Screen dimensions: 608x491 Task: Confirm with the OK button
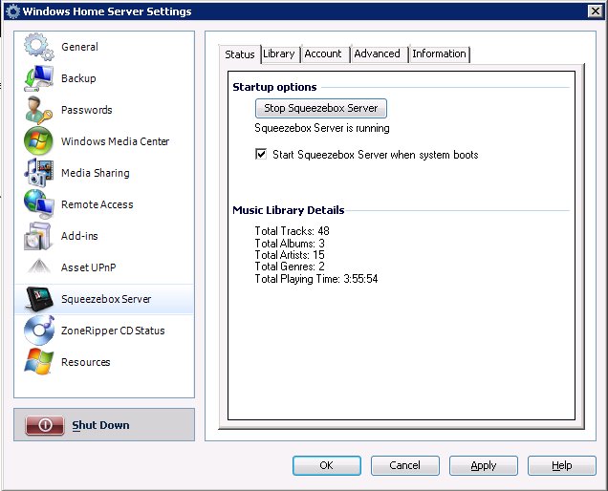[x=327, y=465]
